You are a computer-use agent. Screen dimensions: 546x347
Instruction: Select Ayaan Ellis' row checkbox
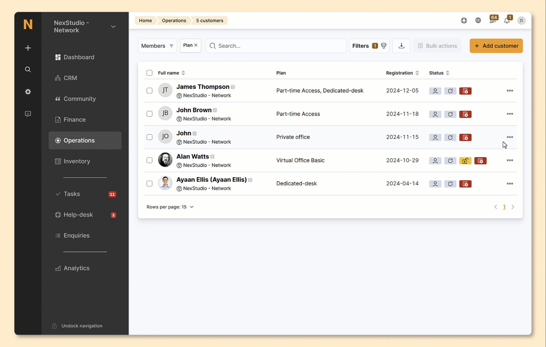pos(149,184)
